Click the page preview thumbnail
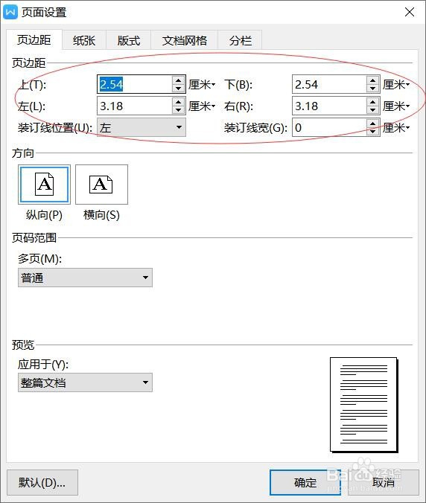The width and height of the screenshot is (426, 503). pyautogui.click(x=364, y=406)
